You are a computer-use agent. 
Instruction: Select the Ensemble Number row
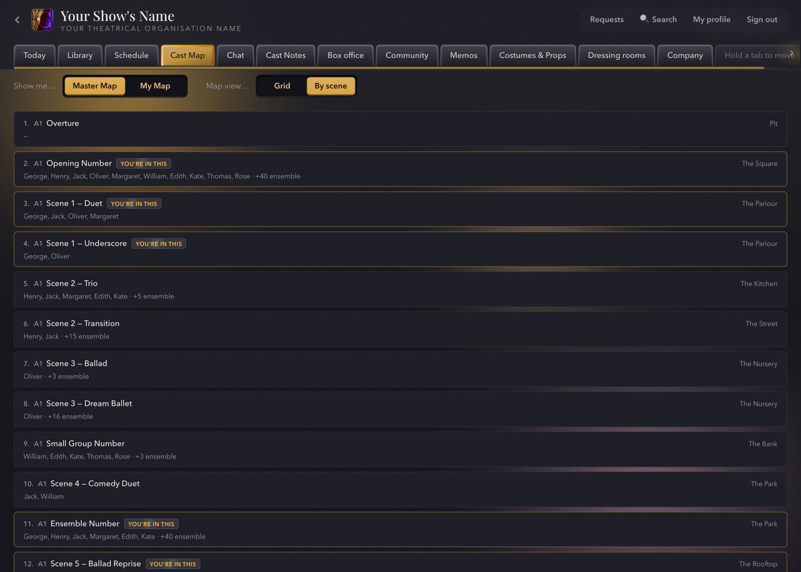pyautogui.click(x=400, y=529)
